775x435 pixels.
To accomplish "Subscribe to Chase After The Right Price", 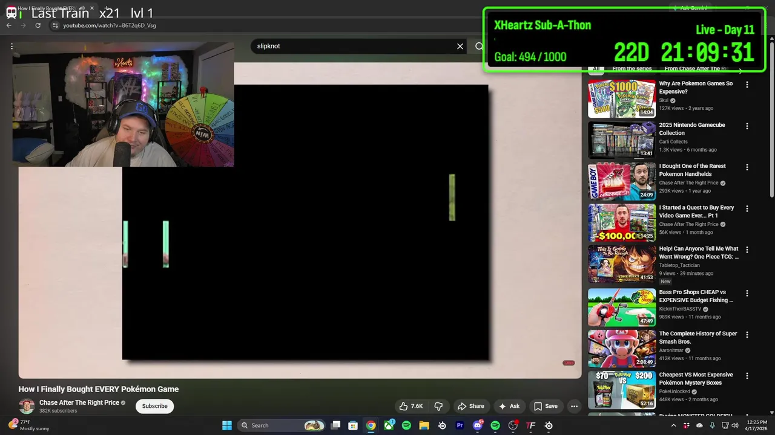I will 154,406.
